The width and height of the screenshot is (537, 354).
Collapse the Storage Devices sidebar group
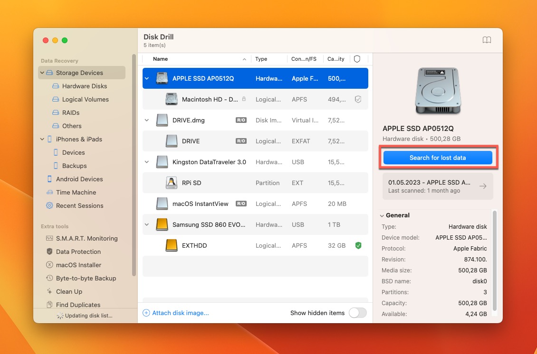[42, 73]
